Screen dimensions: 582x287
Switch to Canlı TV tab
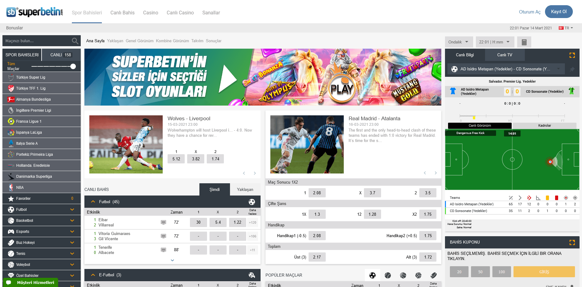tap(505, 55)
